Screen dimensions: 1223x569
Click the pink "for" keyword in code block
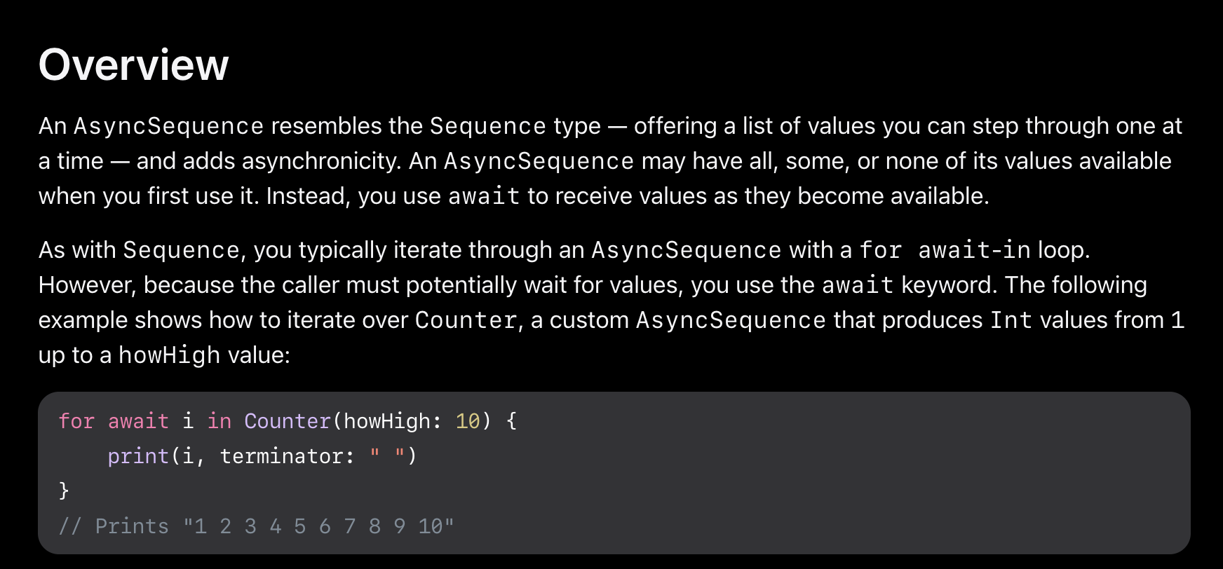coord(76,421)
